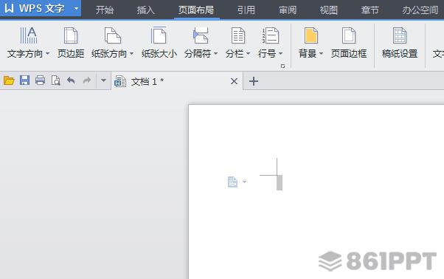Image resolution: width=444 pixels, height=279 pixels.
Task: Switch to the 审阅 (Review) tab
Action: [288, 10]
